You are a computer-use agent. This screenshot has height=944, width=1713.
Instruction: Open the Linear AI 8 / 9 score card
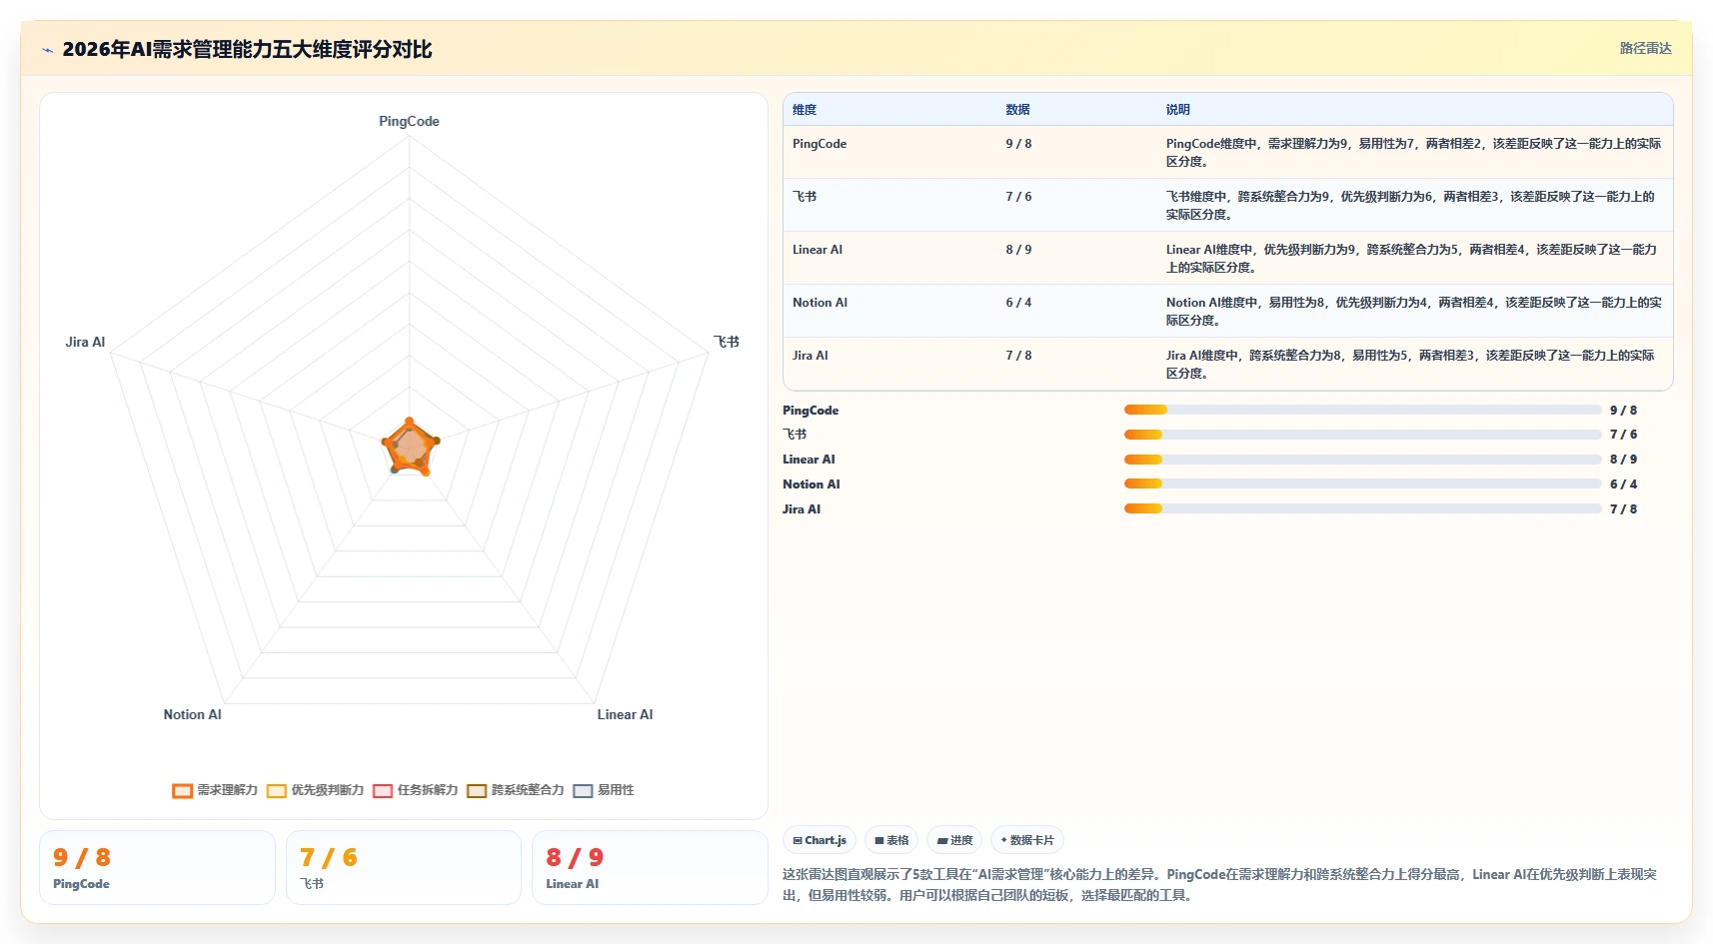[x=650, y=867]
